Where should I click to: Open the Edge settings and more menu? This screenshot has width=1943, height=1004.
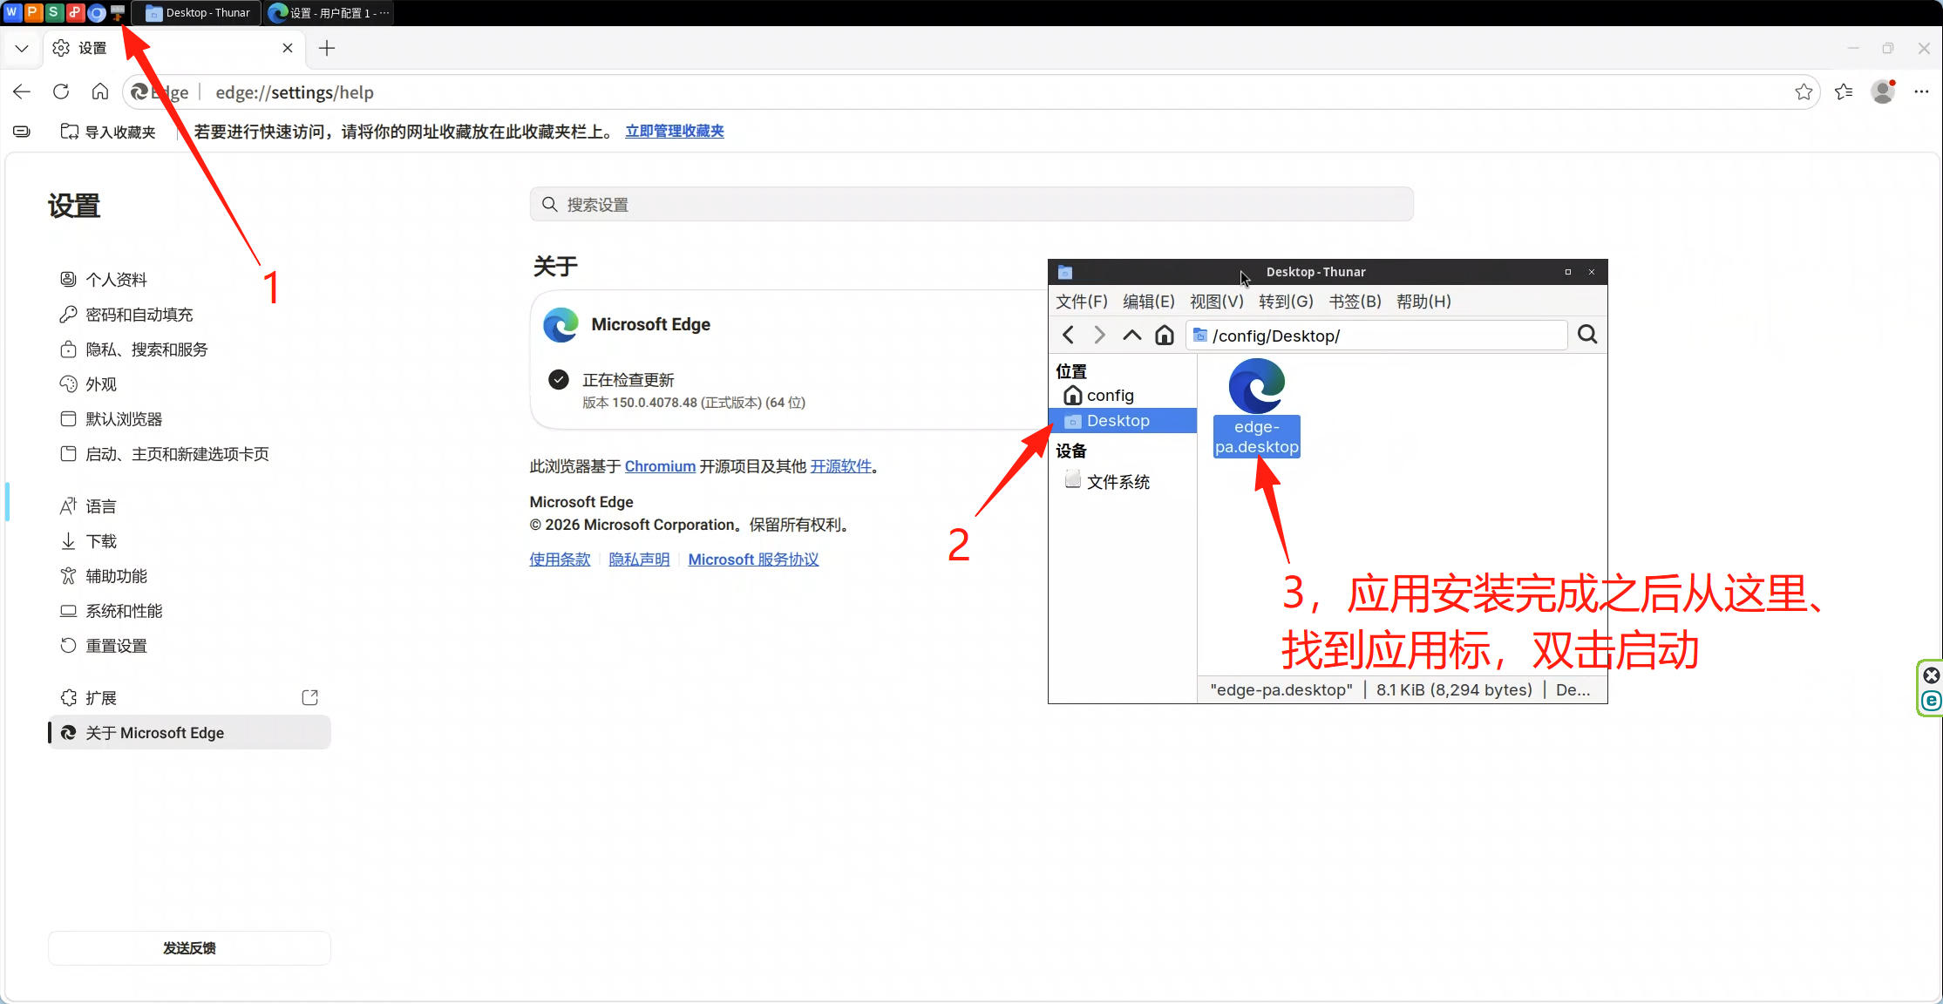1921,92
